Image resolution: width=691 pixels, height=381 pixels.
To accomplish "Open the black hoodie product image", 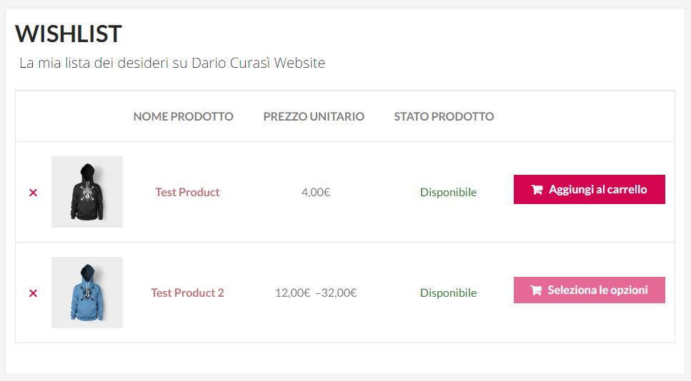I will (87, 192).
